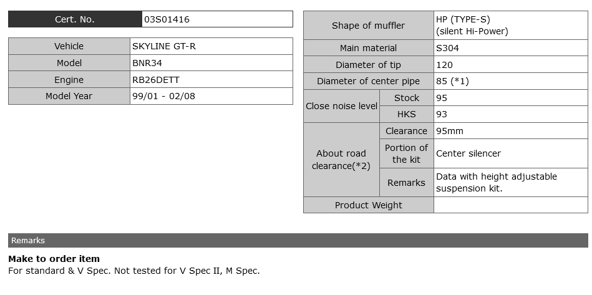Click the certificate number 03S01416
This screenshot has width=592, height=295.
pos(167,19)
